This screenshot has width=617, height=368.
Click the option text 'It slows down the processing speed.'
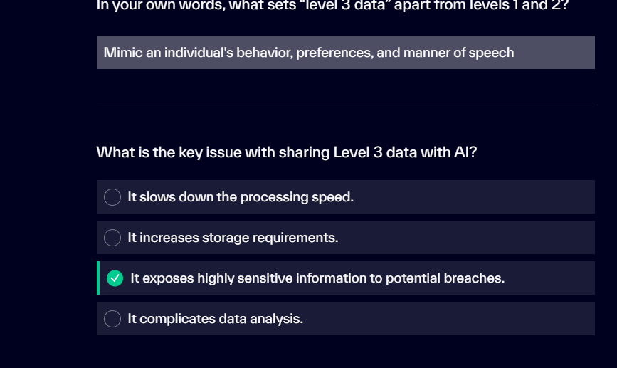pyautogui.click(x=241, y=197)
